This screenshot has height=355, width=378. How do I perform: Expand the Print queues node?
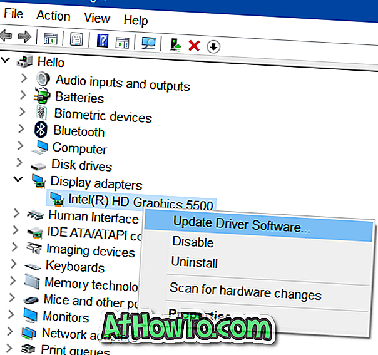click(x=9, y=348)
